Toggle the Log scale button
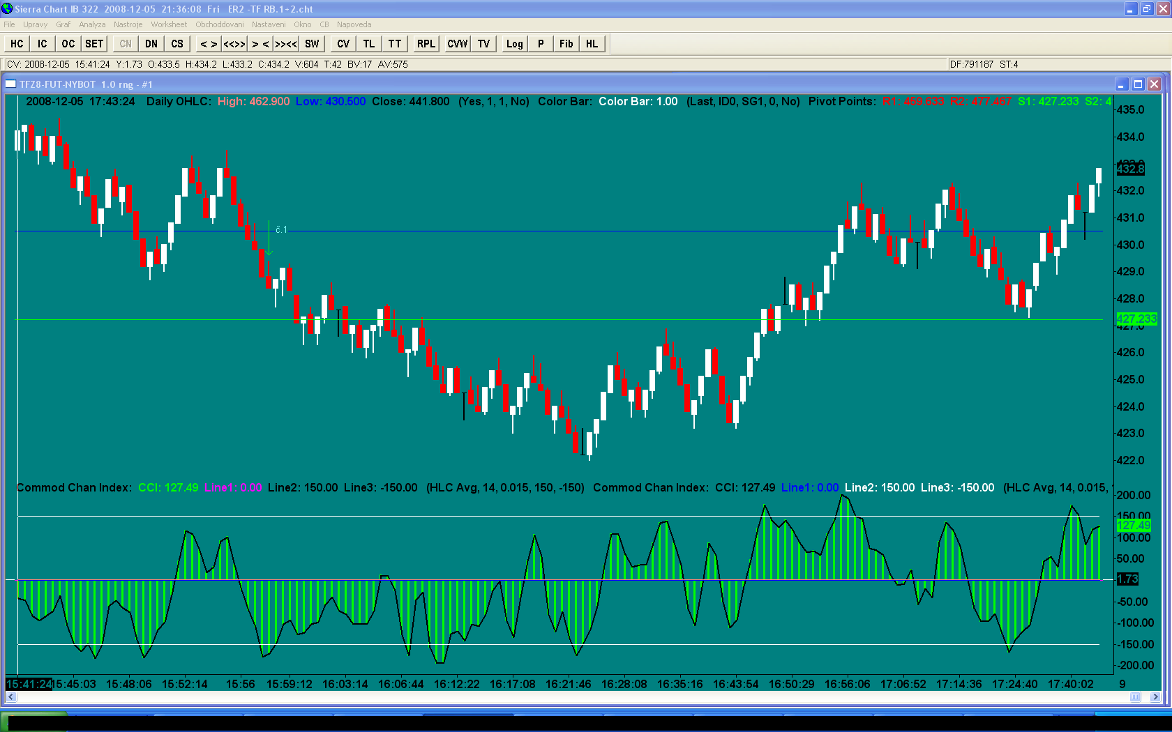Viewport: 1172px width, 732px height. pos(514,44)
